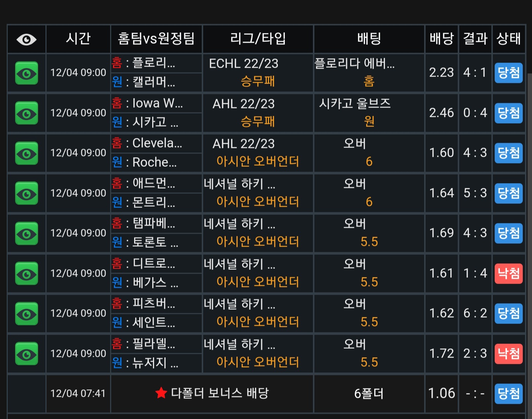Click the 배당 column header
The width and height of the screenshot is (532, 419).
pyautogui.click(x=442, y=39)
